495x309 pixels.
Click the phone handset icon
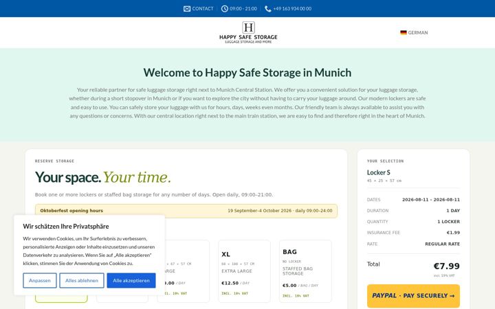[267, 9]
